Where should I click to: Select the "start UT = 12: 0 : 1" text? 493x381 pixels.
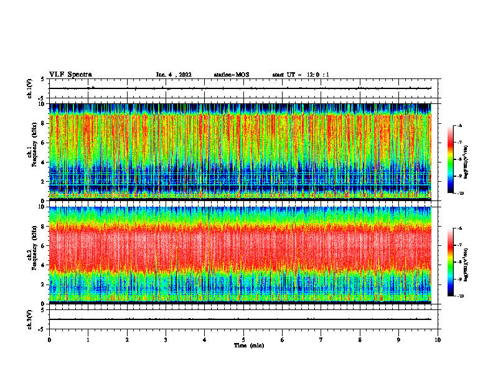point(301,75)
